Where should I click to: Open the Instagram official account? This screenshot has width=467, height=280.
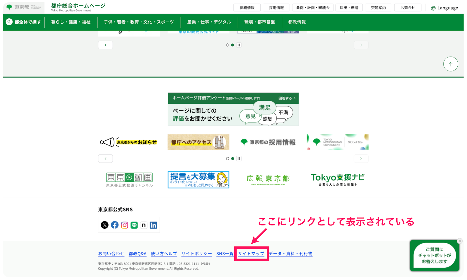[124, 225]
